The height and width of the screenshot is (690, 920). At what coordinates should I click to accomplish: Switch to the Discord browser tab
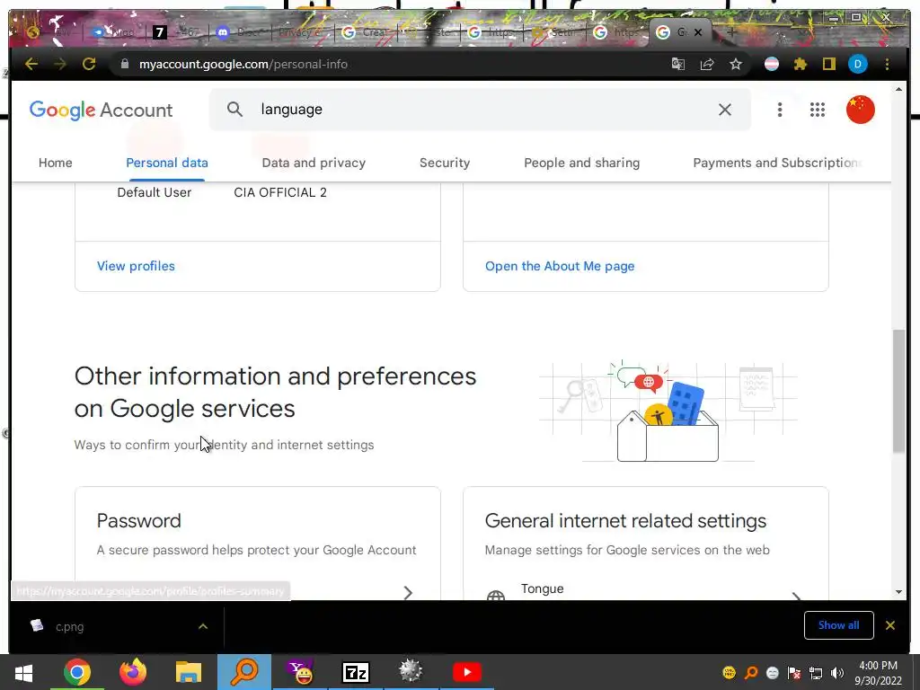tap(238, 32)
